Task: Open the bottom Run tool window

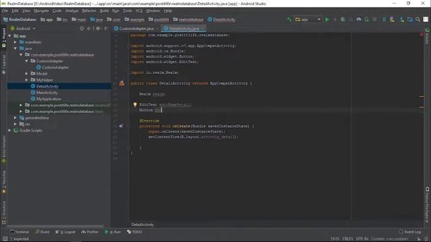Action: point(112,232)
